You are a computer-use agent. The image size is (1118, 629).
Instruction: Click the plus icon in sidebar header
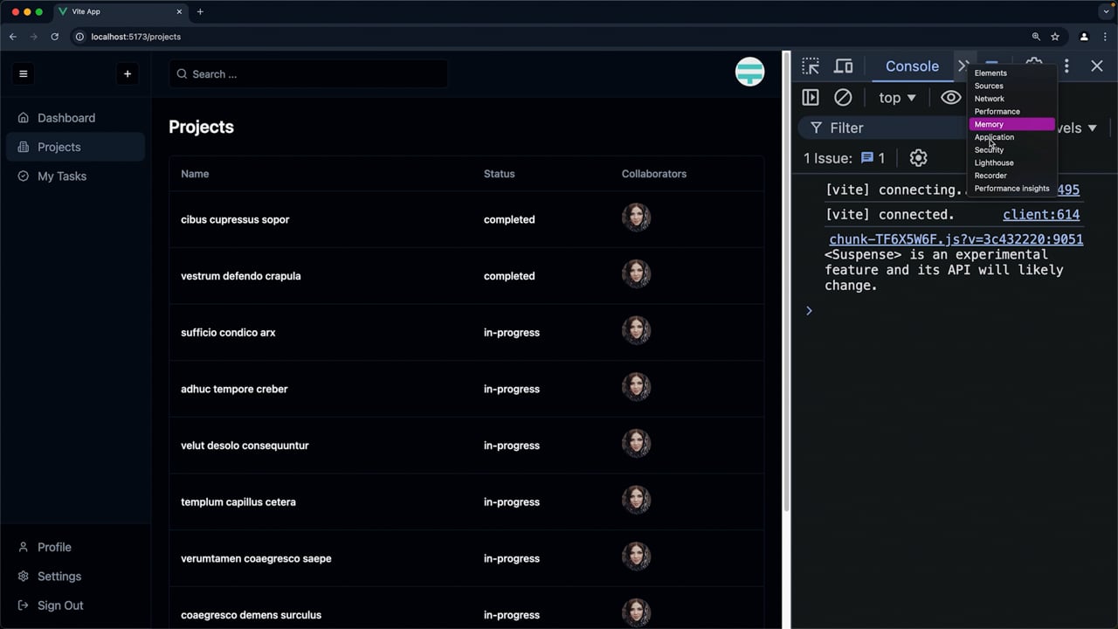click(x=128, y=74)
